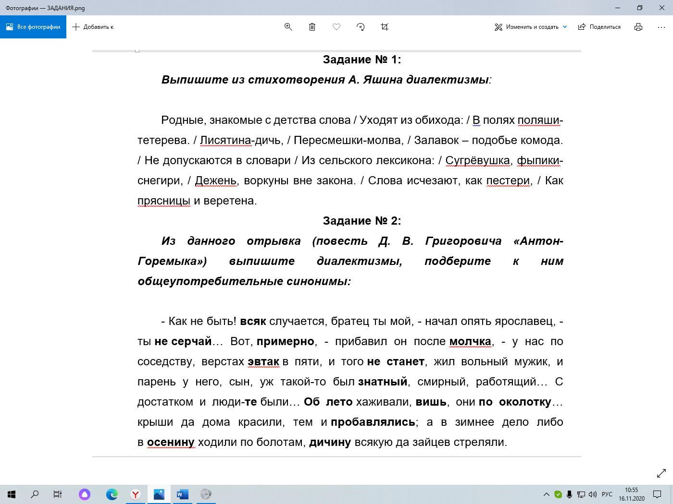Open the volume control in the tray
The image size is (673, 504).
click(592, 494)
